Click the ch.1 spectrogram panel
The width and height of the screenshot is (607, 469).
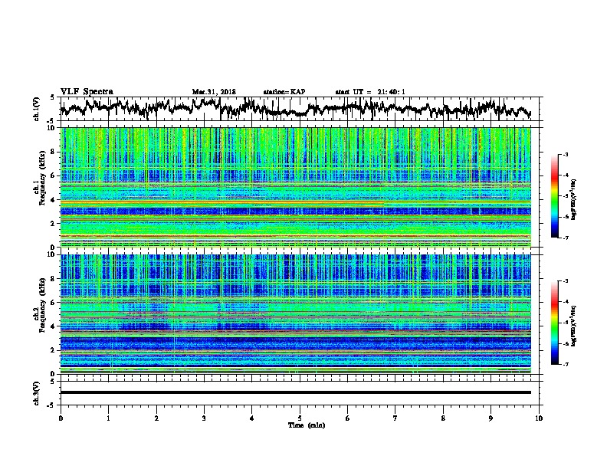(296, 187)
